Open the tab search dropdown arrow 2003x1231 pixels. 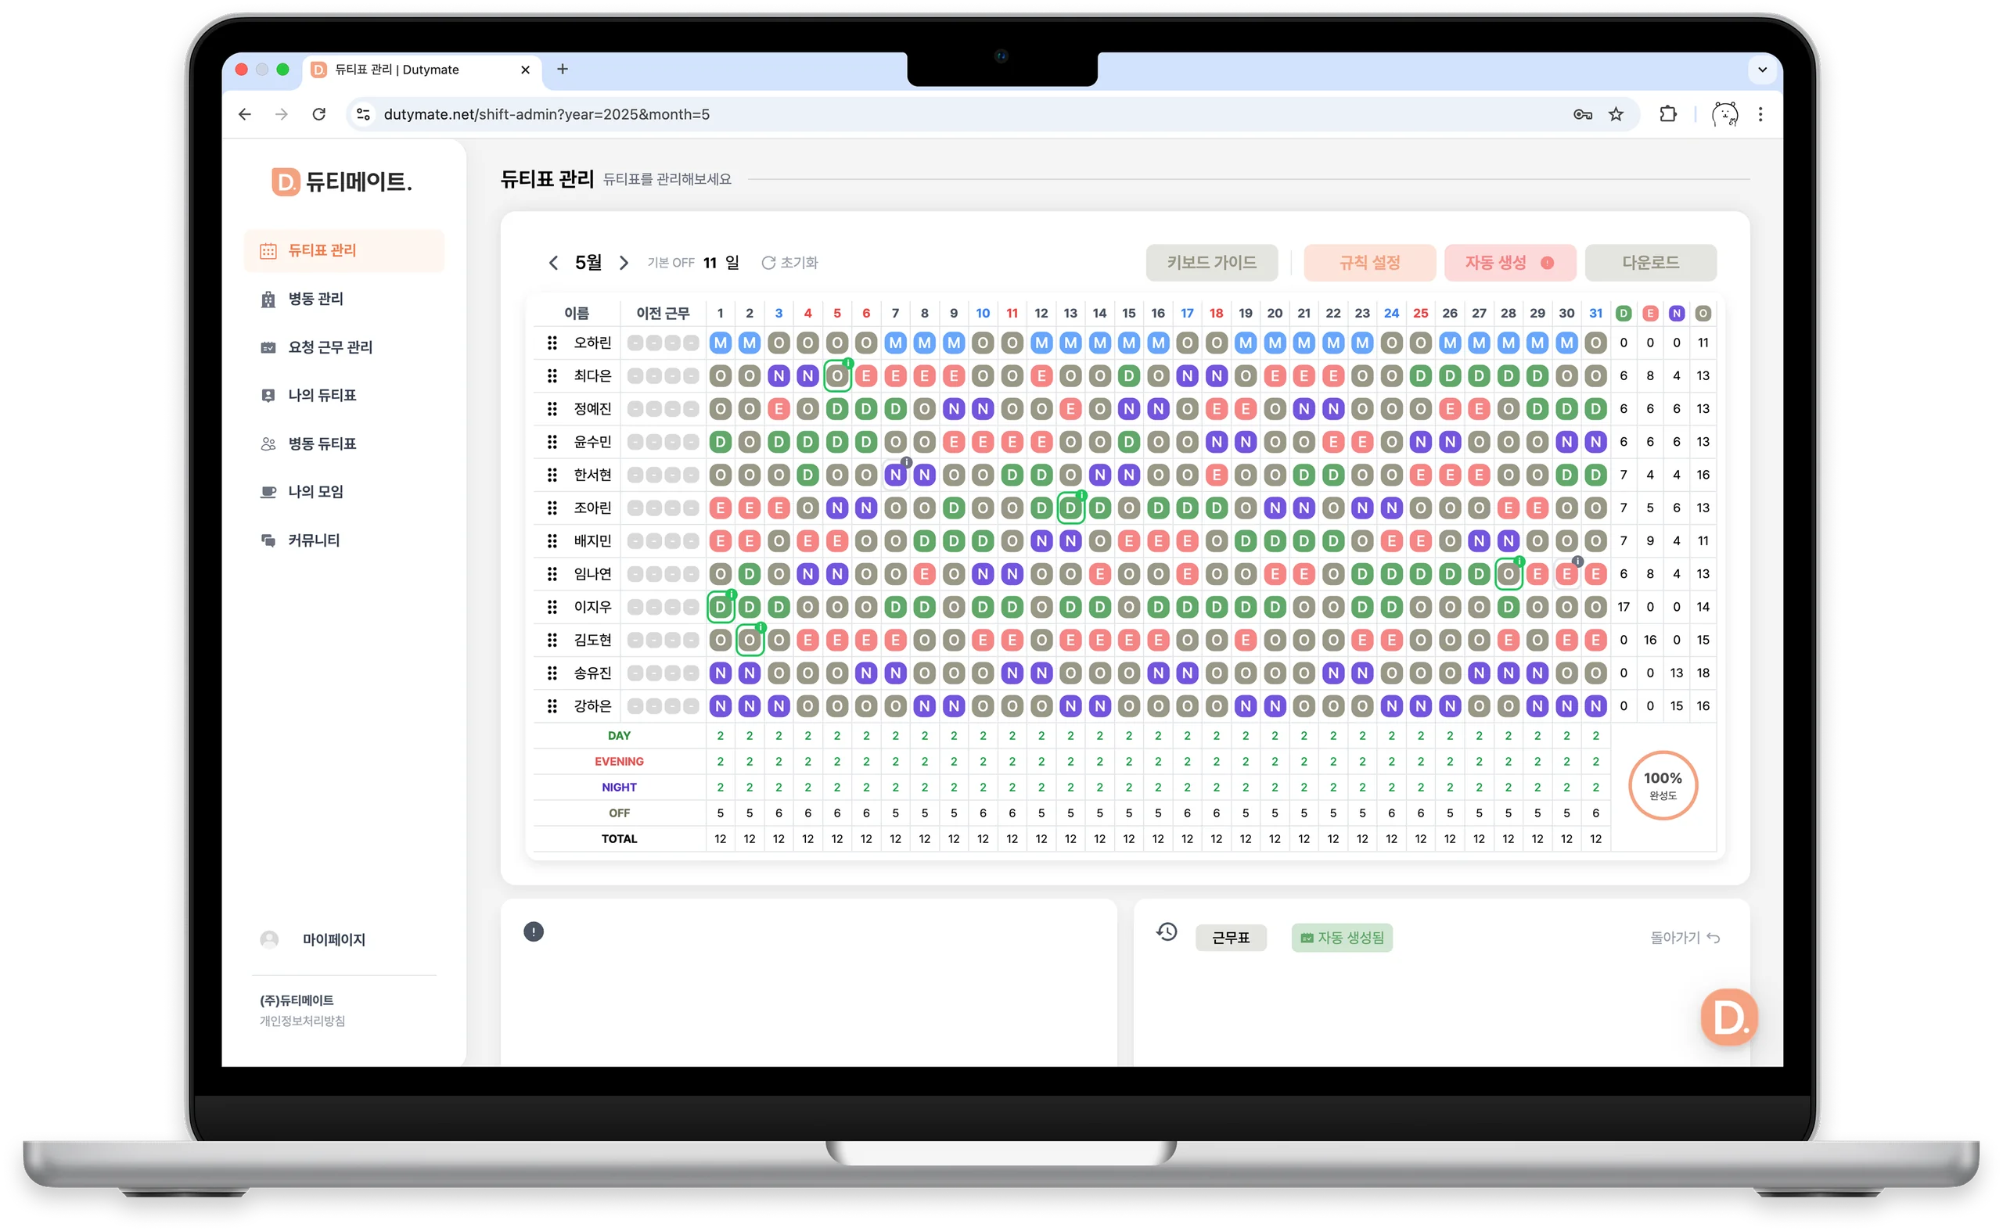[x=1762, y=70]
